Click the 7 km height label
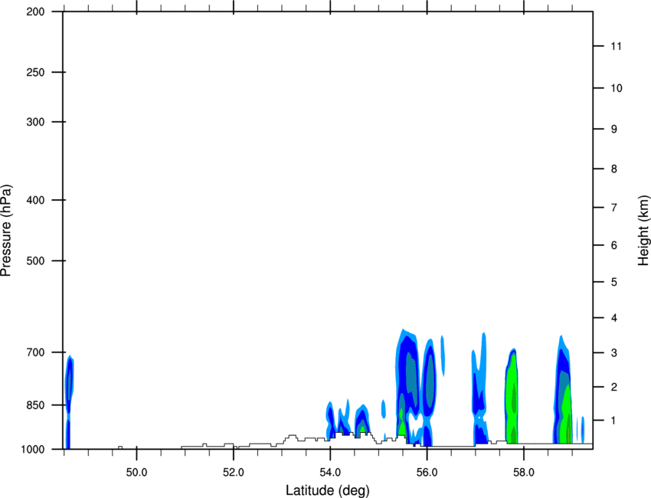The width and height of the screenshot is (651, 498). pyautogui.click(x=614, y=208)
